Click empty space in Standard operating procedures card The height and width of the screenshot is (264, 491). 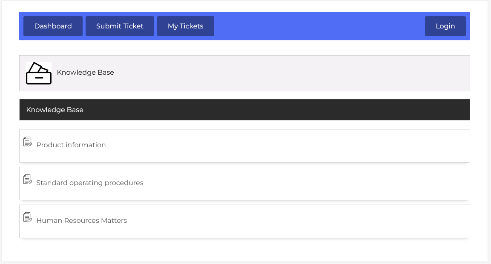coord(298,183)
